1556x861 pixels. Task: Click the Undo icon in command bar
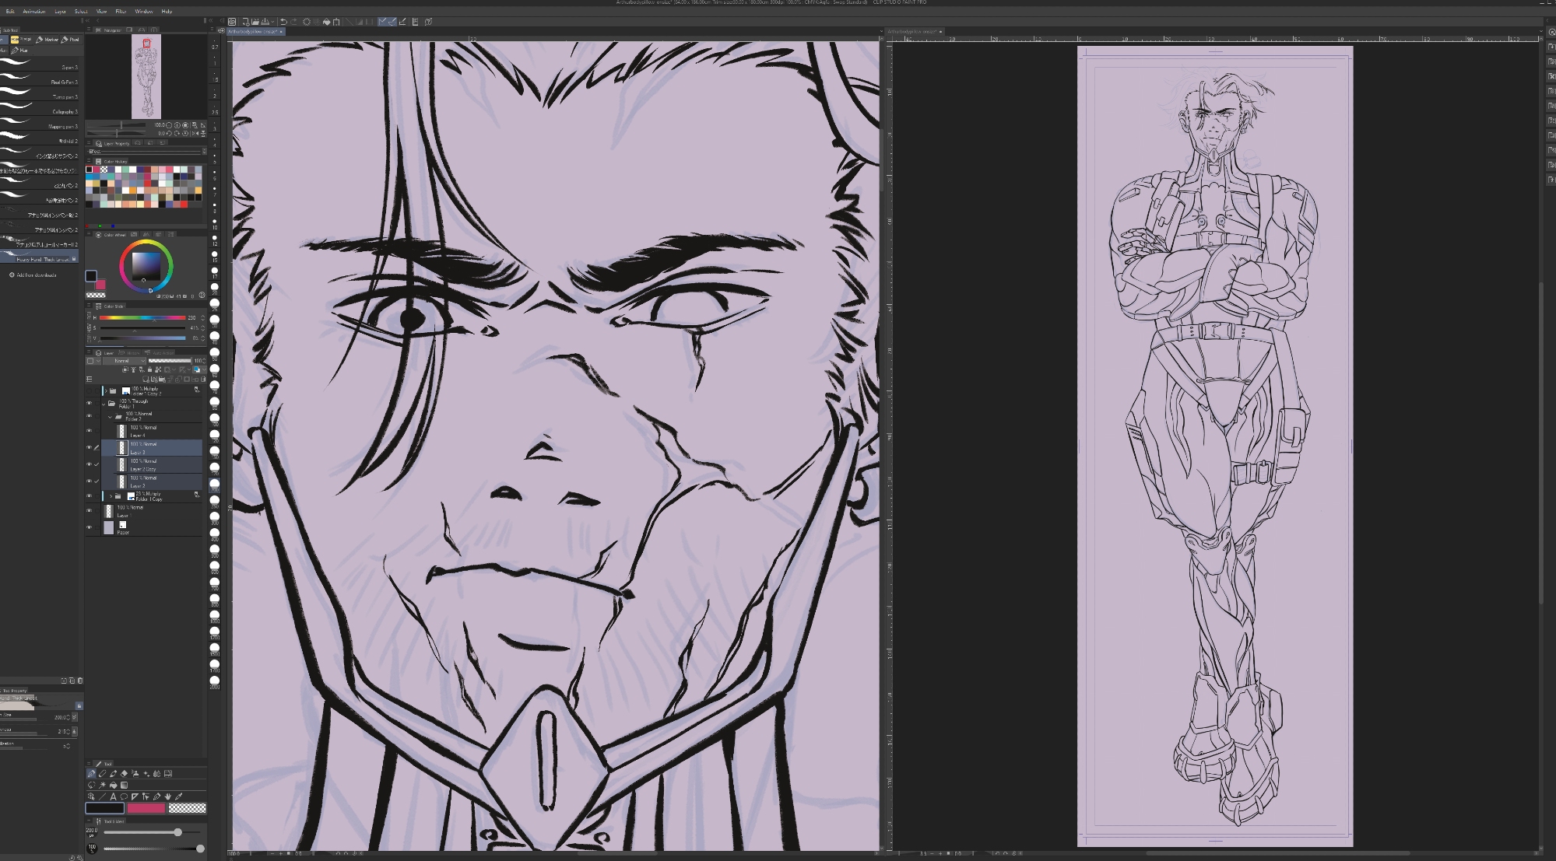pyautogui.click(x=283, y=22)
